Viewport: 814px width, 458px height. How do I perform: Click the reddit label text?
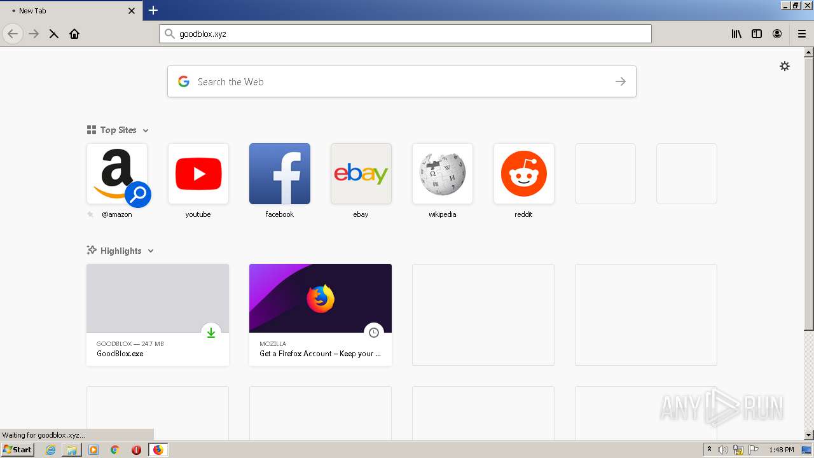coord(523,214)
